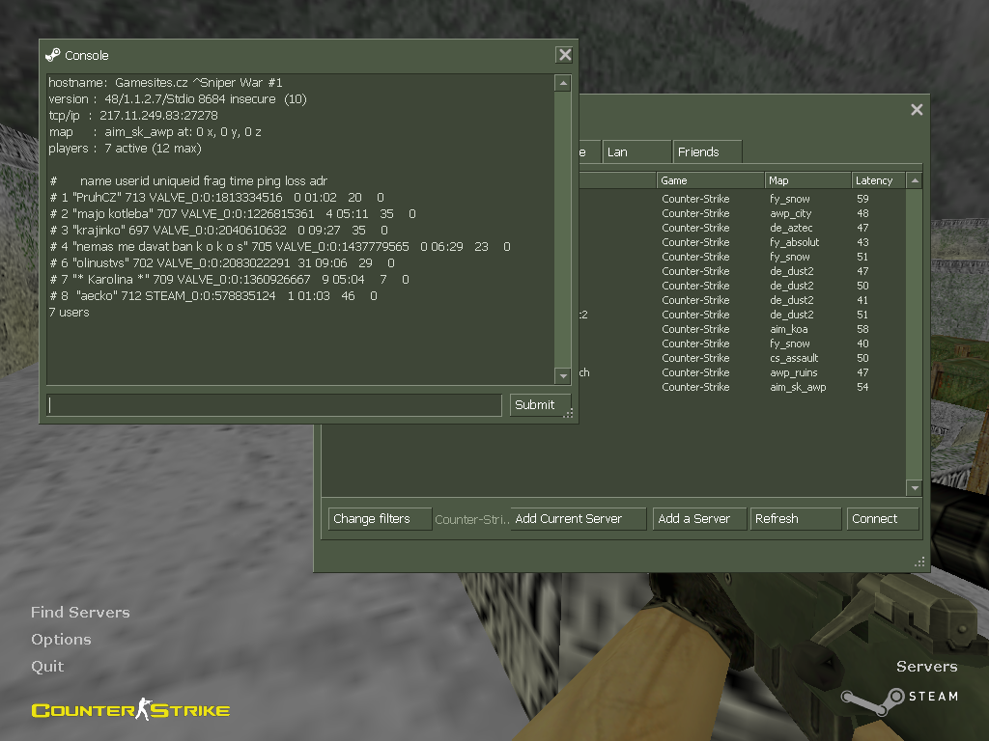Click player "krajinko" console line
This screenshot has height=741, width=989.
click(x=218, y=230)
